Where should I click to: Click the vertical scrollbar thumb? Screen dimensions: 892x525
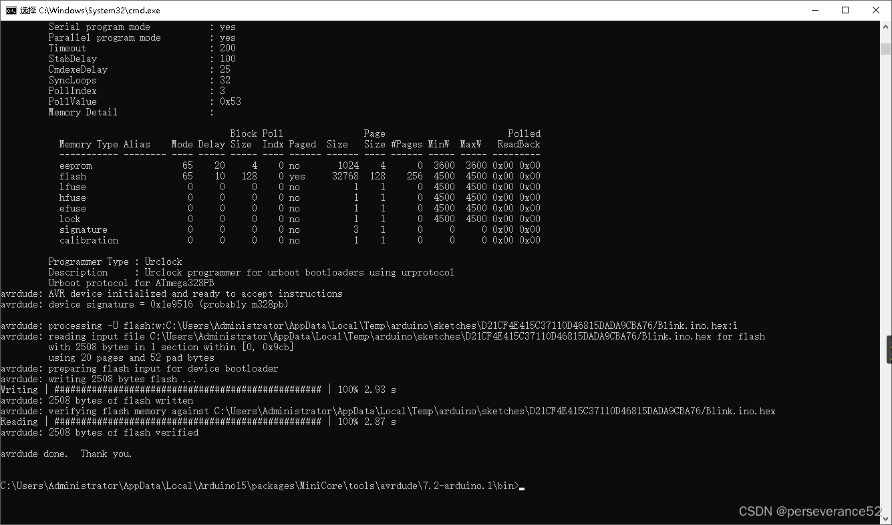click(885, 49)
